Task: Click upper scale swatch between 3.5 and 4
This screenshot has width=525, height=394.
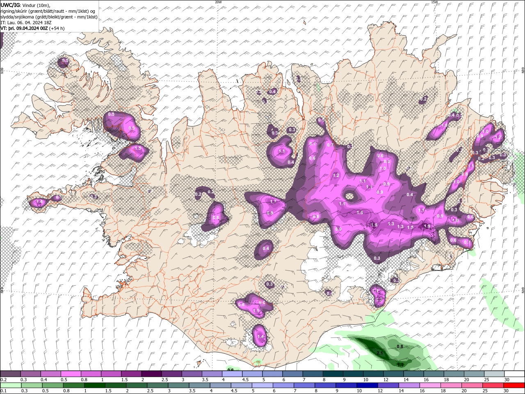Action: [212, 374]
